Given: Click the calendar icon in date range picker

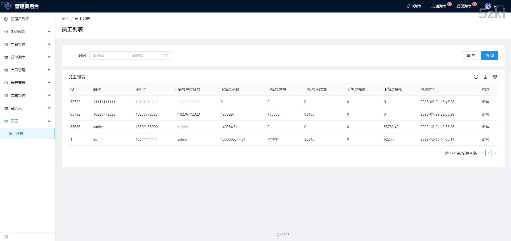Looking at the screenshot, I should (x=166, y=56).
